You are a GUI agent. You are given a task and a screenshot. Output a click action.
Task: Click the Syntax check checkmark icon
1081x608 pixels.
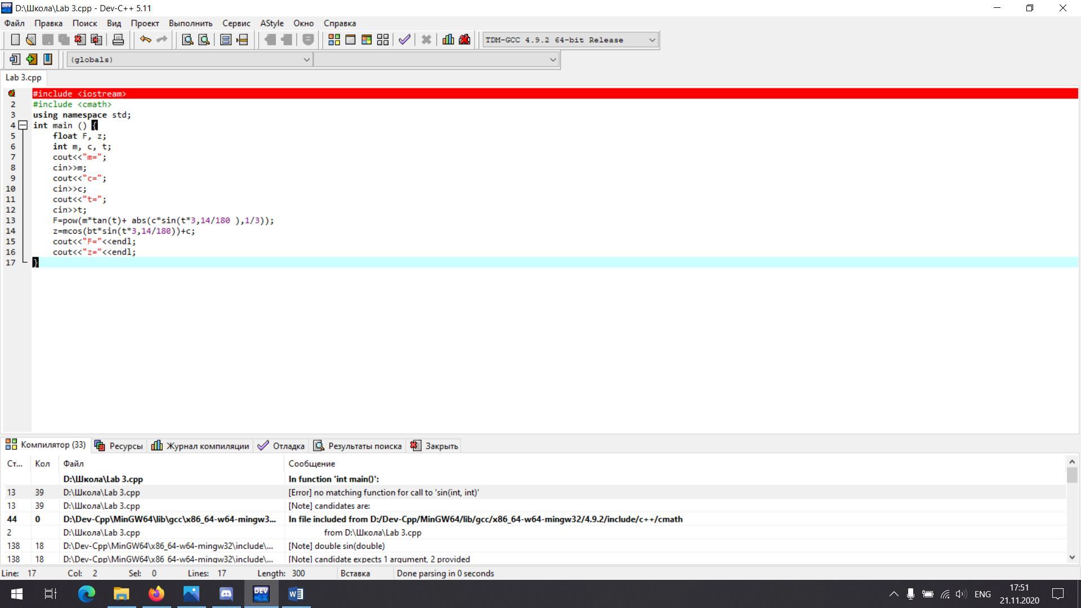pyautogui.click(x=404, y=40)
